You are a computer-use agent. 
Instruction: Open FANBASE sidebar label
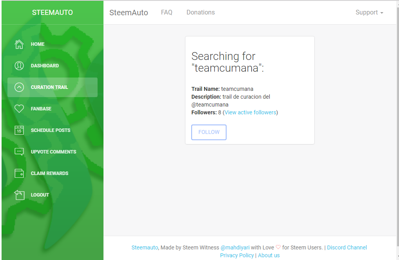point(41,108)
